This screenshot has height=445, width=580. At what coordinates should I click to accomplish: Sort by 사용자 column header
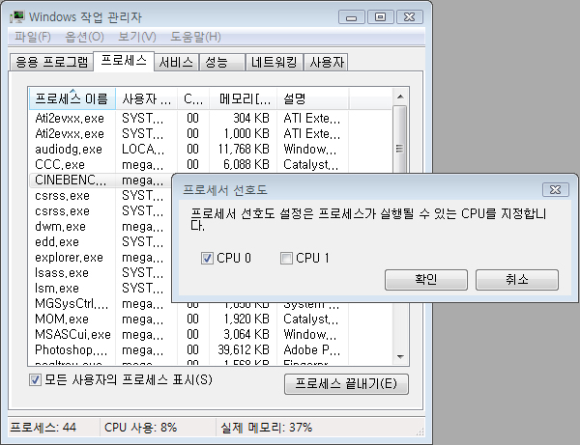tap(147, 98)
